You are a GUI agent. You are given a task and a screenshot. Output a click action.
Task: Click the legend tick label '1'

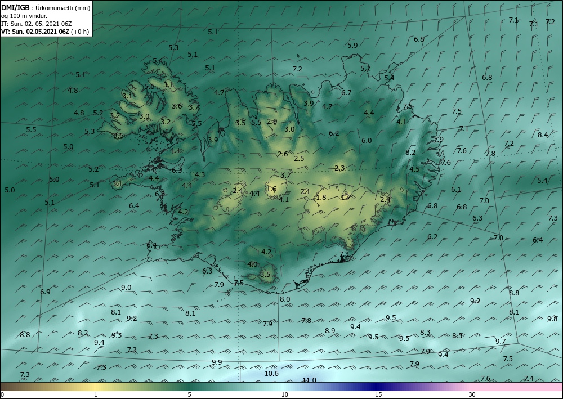pyautogui.click(x=96, y=394)
